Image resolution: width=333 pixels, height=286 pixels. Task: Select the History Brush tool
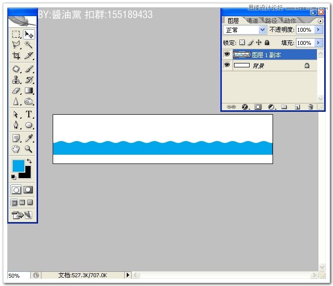29,80
